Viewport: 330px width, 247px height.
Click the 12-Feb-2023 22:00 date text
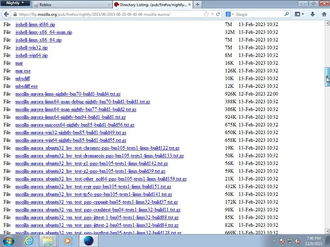click(258, 94)
